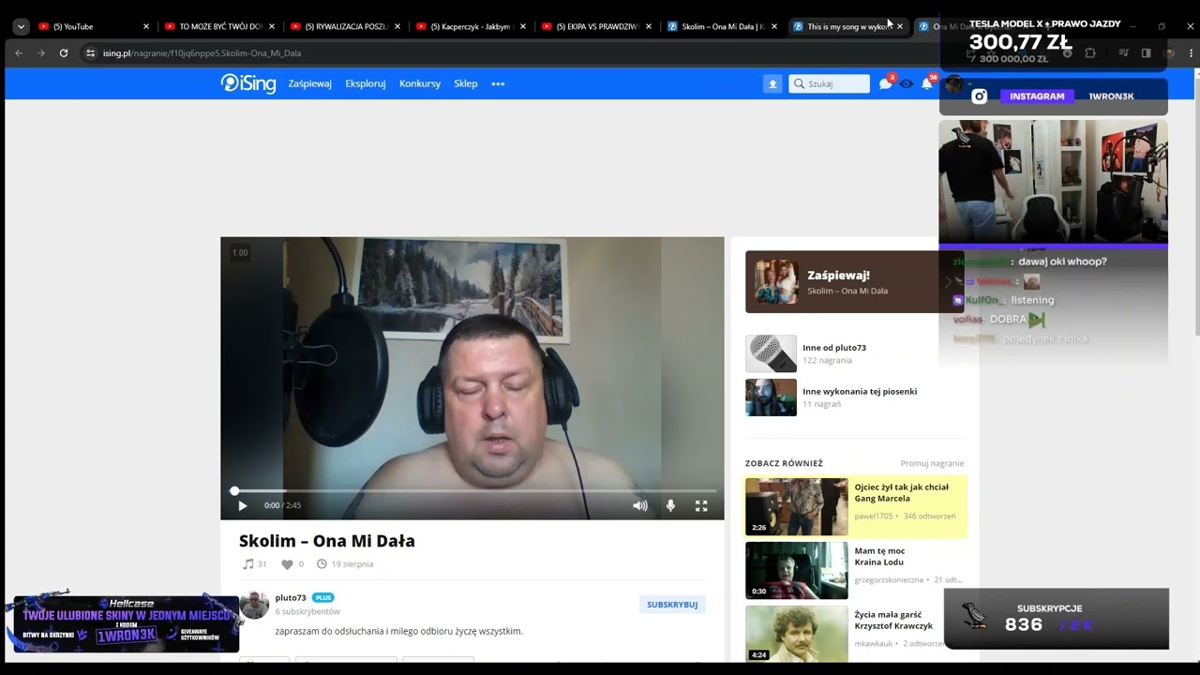The image size is (1200, 675).
Task: Open the browser extensions puzzle icon
Action: click(1089, 53)
